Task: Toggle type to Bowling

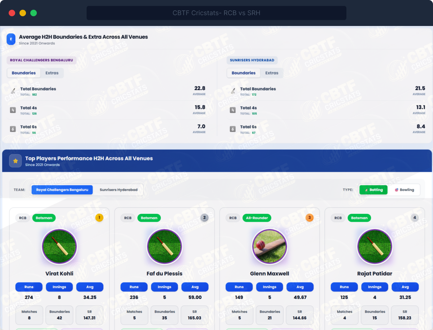Action: pyautogui.click(x=404, y=190)
